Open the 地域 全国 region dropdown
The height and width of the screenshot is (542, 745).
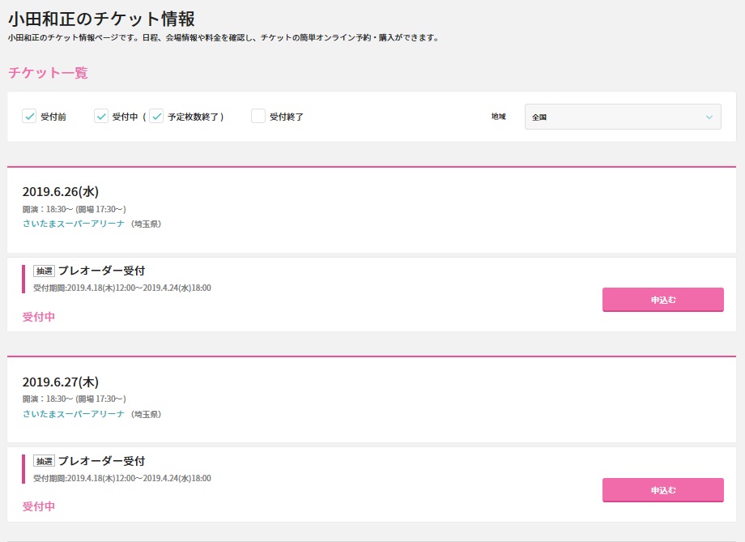point(623,117)
